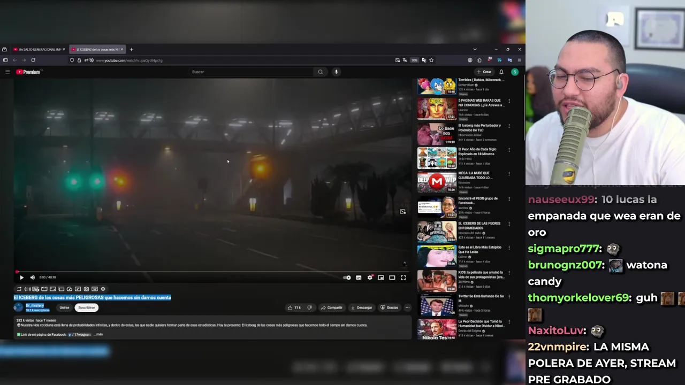The width and height of the screenshot is (685, 385).
Task: Go back in browser history
Action: (x=14, y=60)
